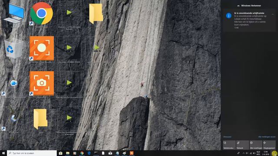This screenshot has width=278, height=156.
Task: Launch the orange Screenshot camera shortcut
Action: 42,83
